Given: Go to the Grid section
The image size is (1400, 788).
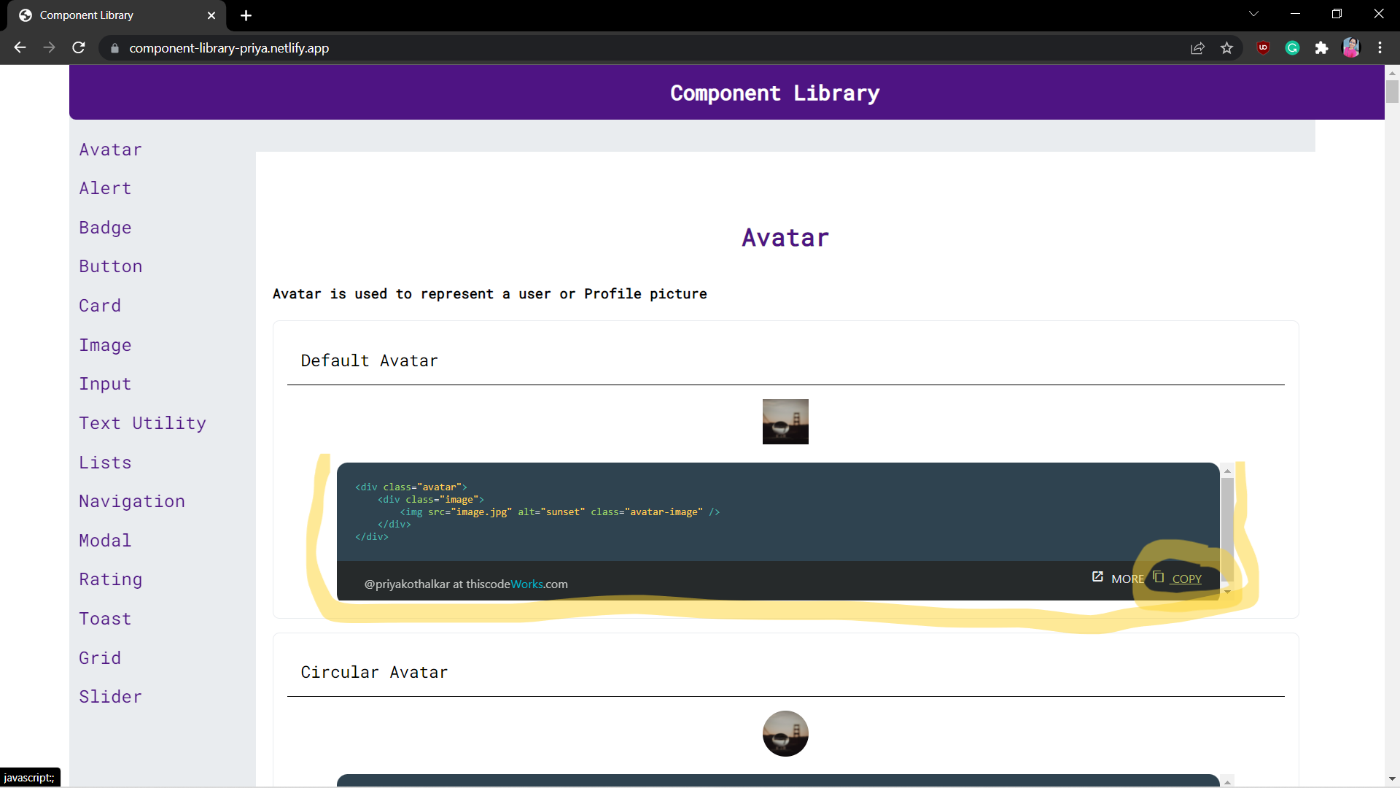Looking at the screenshot, I should tap(101, 658).
